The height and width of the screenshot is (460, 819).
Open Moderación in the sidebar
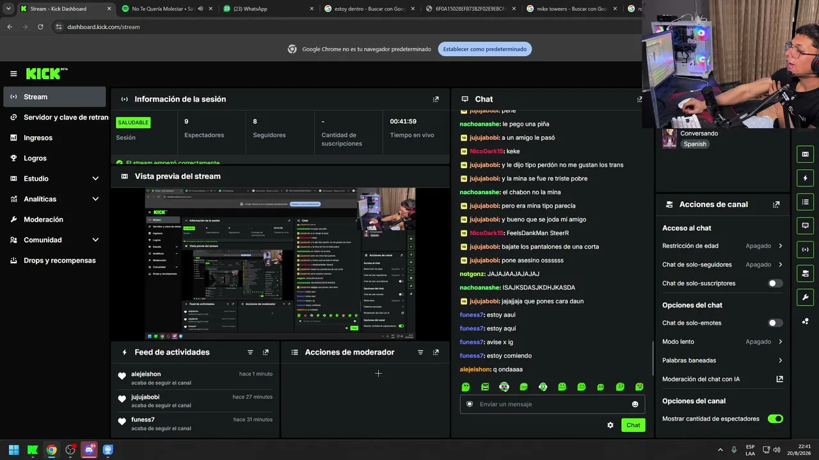pos(55,220)
